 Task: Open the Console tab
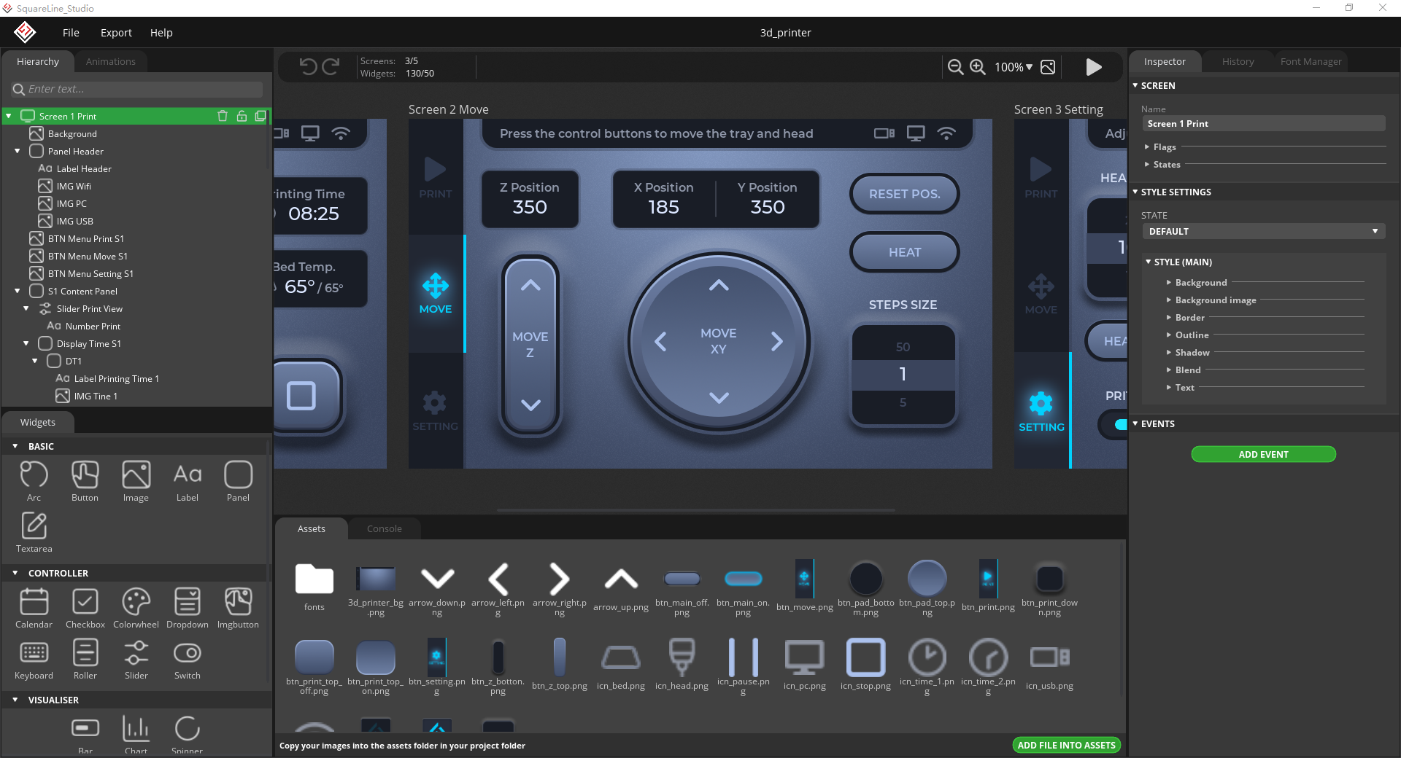[x=385, y=528]
